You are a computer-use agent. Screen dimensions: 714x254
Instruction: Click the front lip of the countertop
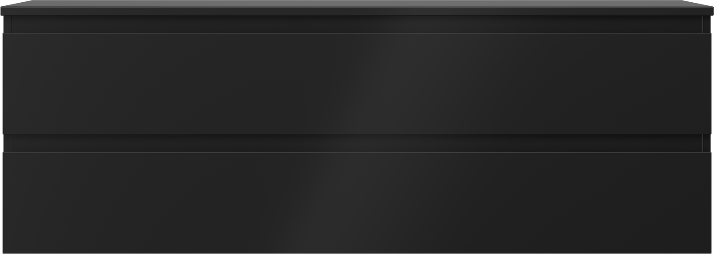tap(357, 12)
